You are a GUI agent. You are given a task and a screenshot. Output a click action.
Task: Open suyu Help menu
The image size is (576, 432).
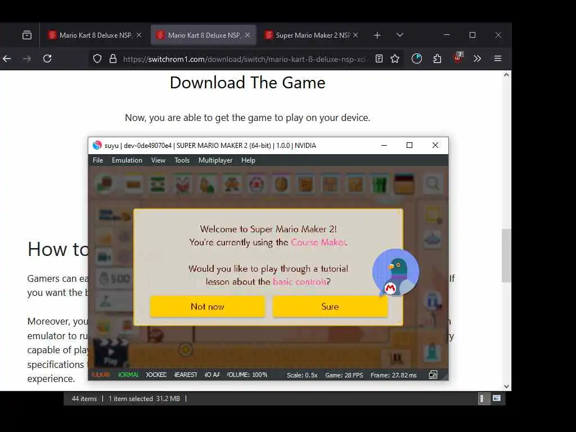tap(248, 160)
